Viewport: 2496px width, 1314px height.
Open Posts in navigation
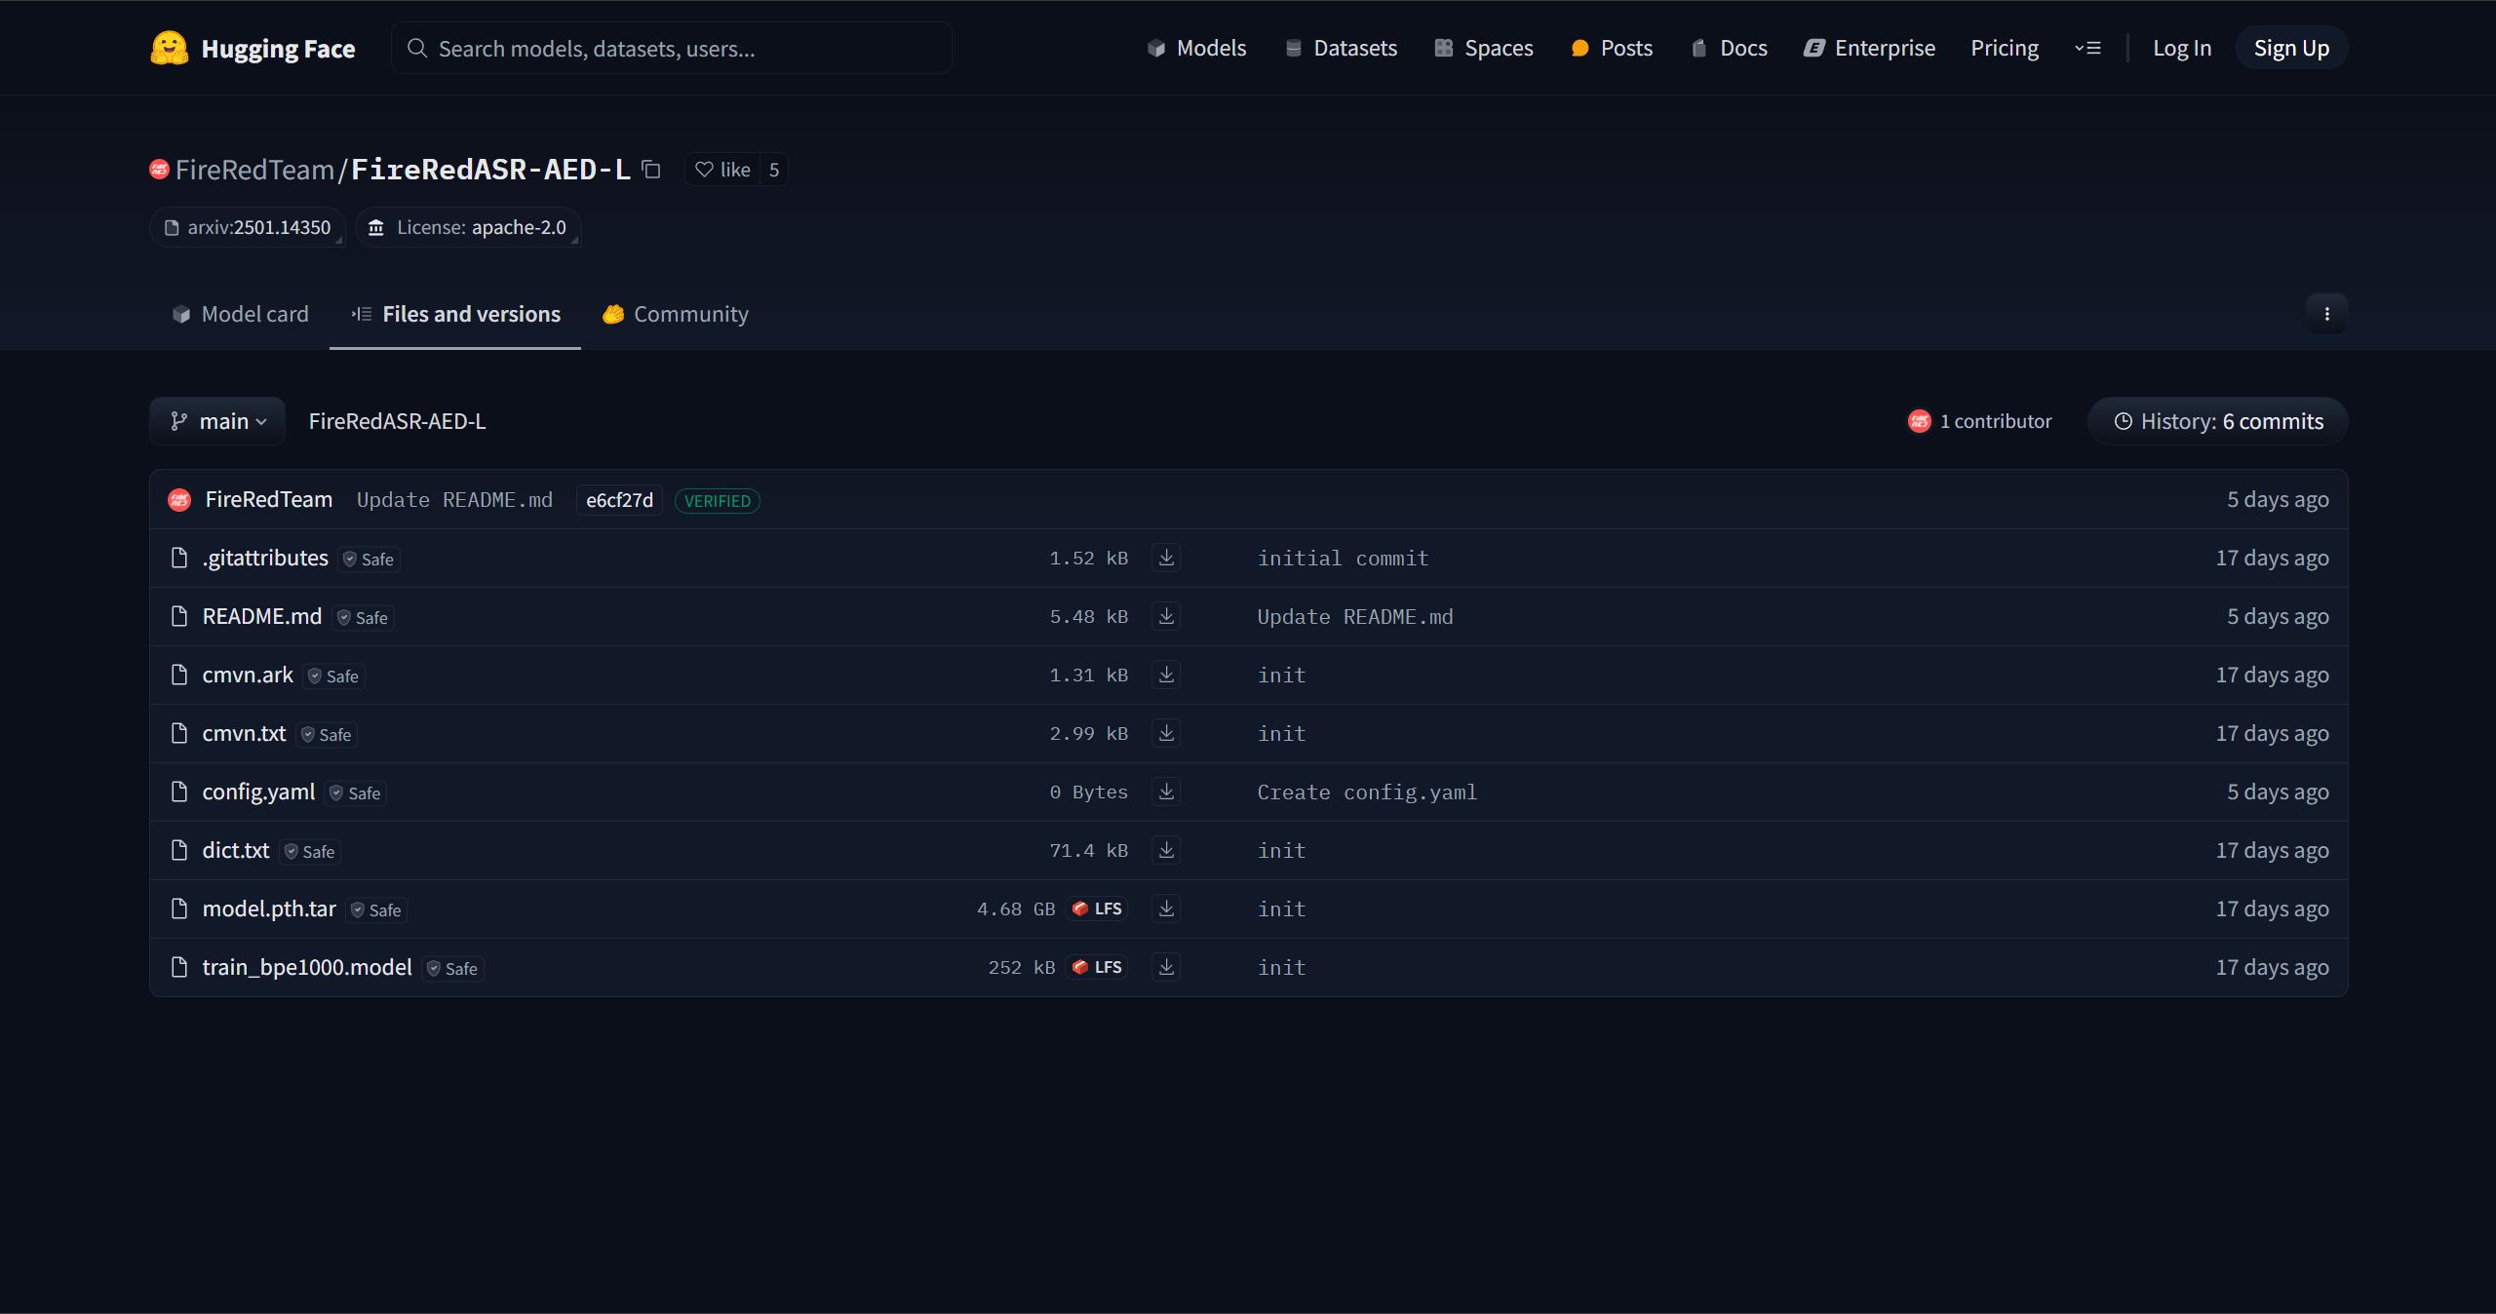pos(1612,48)
